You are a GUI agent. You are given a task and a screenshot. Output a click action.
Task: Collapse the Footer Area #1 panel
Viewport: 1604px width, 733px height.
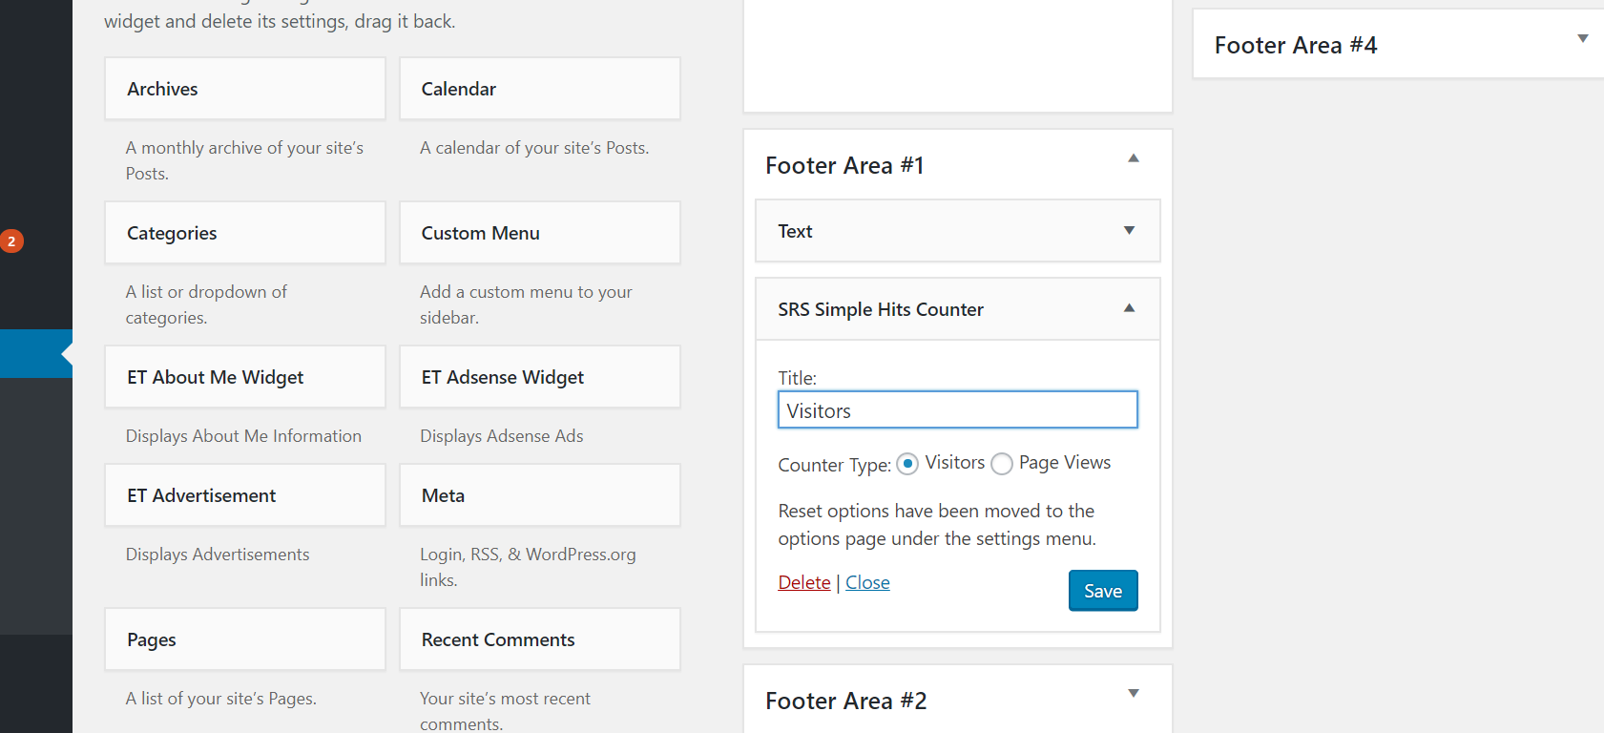point(1134,158)
